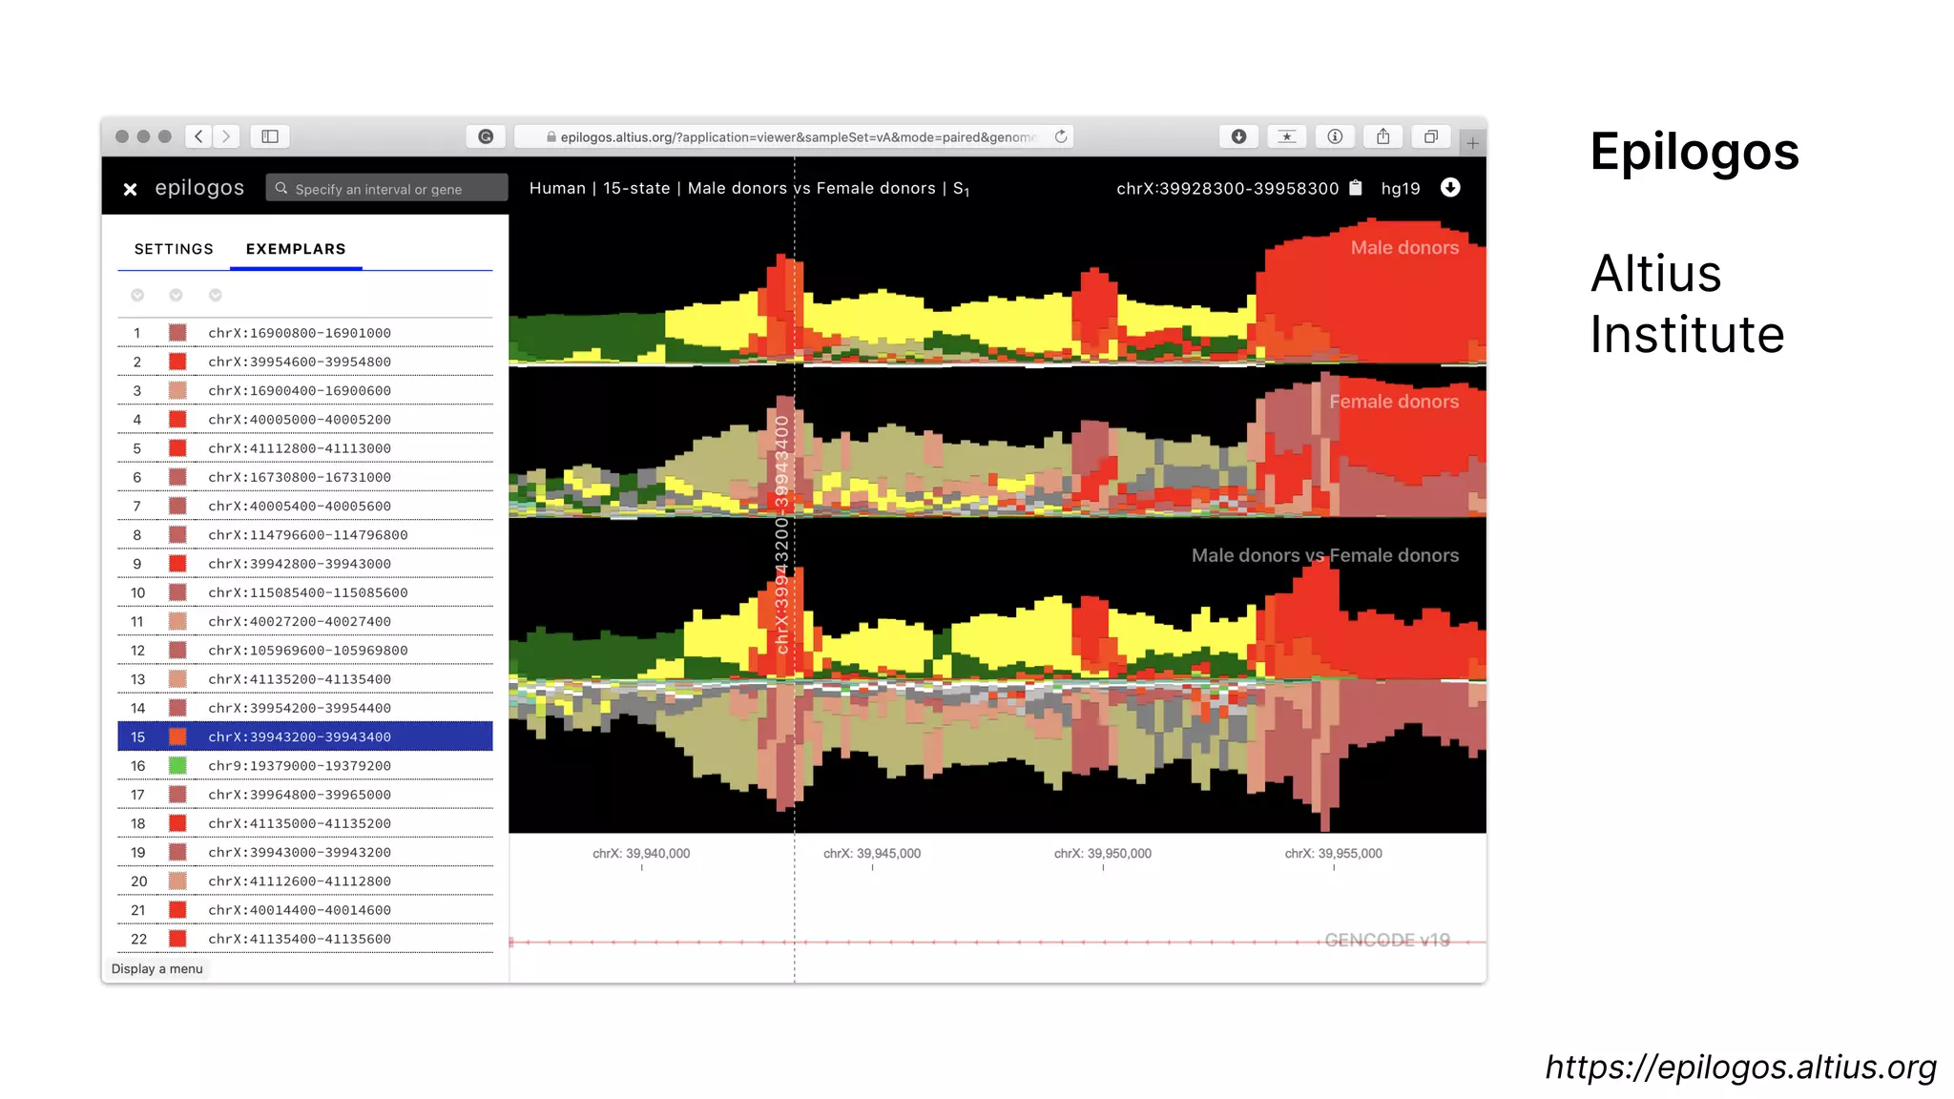Copy the chrX interval with the clipboard icon
This screenshot has height=1099, width=1954.
pos(1356,188)
